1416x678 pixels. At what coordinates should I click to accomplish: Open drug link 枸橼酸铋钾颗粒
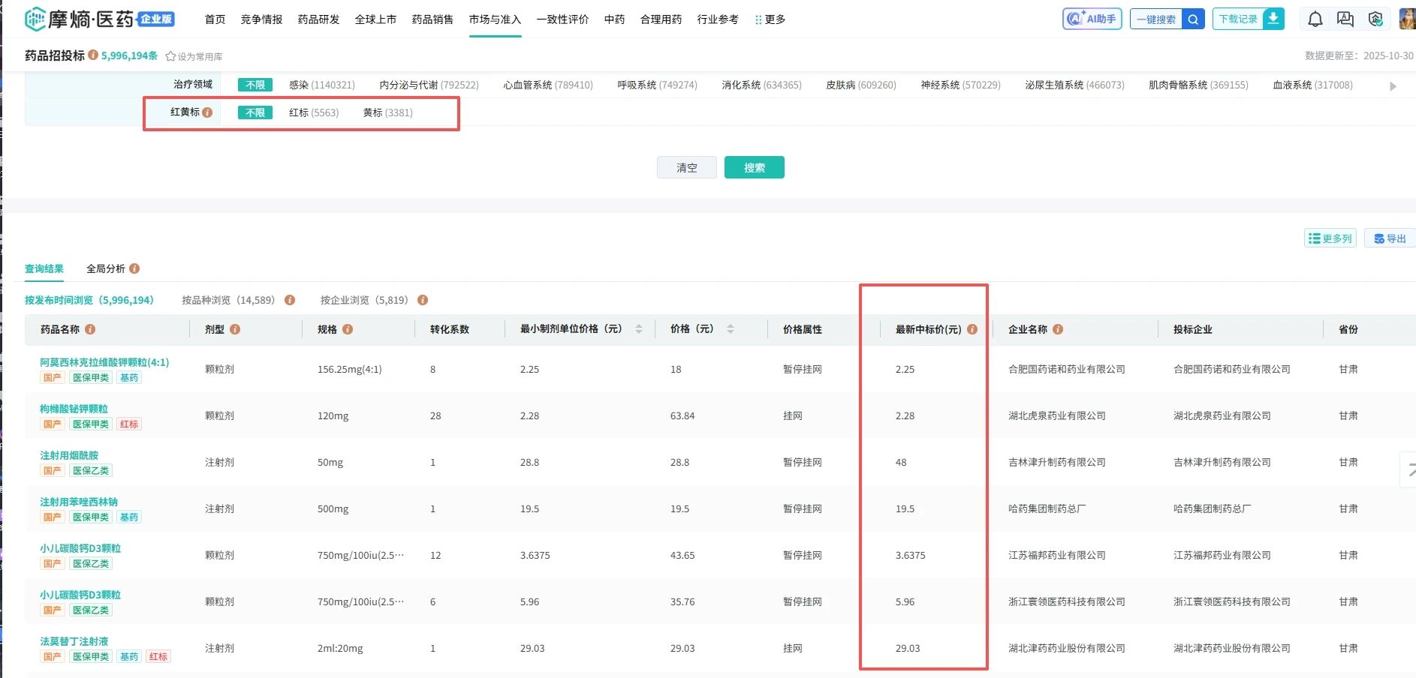coord(74,409)
